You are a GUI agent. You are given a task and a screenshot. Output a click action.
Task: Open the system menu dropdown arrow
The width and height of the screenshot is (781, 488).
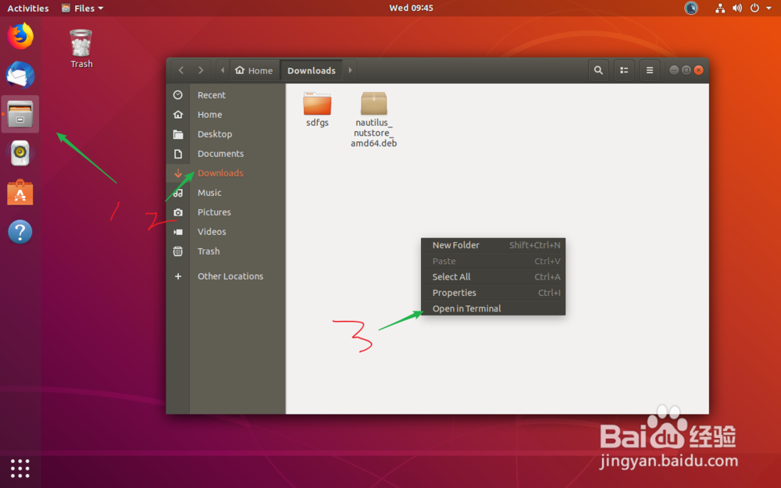click(x=769, y=8)
